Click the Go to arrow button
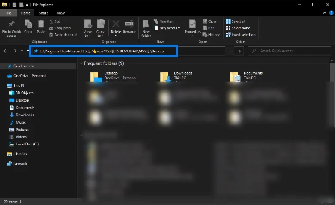Viewport: 335px width, 205px height. [x=239, y=51]
